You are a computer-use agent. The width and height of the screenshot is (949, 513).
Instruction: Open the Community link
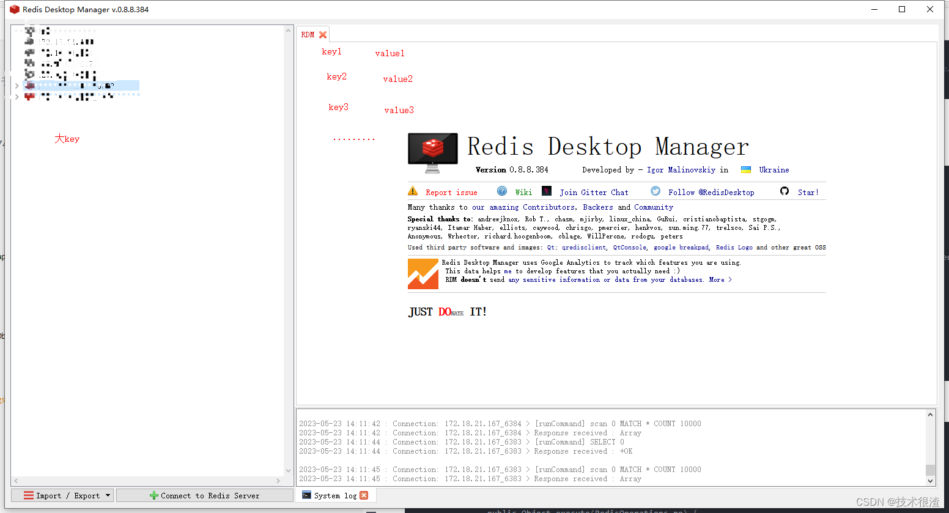coord(654,207)
